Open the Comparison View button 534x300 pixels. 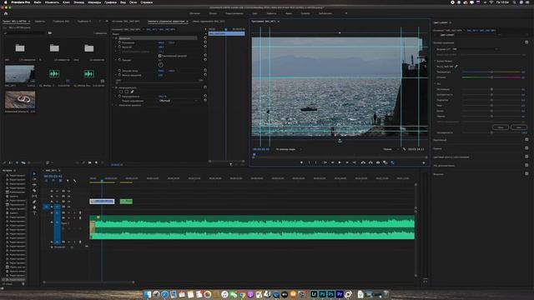click(x=385, y=162)
